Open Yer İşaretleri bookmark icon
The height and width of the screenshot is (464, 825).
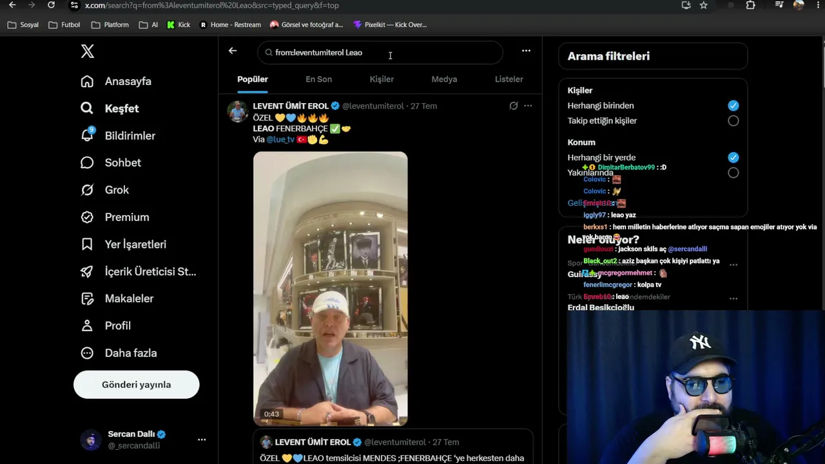click(87, 244)
